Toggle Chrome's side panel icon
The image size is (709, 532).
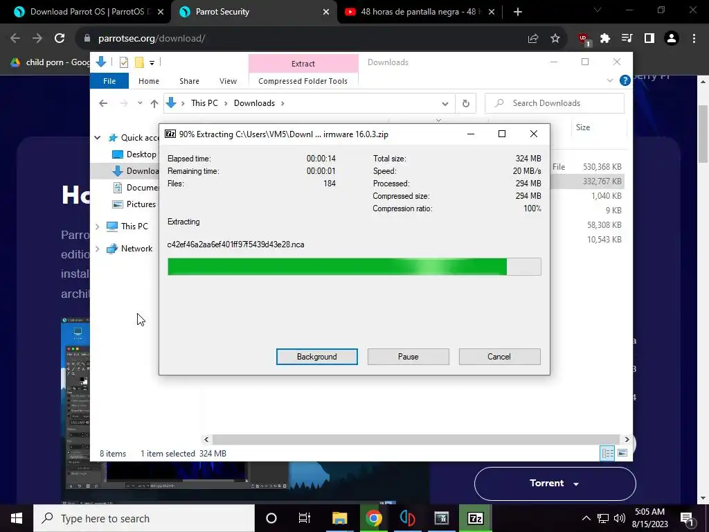click(x=649, y=39)
